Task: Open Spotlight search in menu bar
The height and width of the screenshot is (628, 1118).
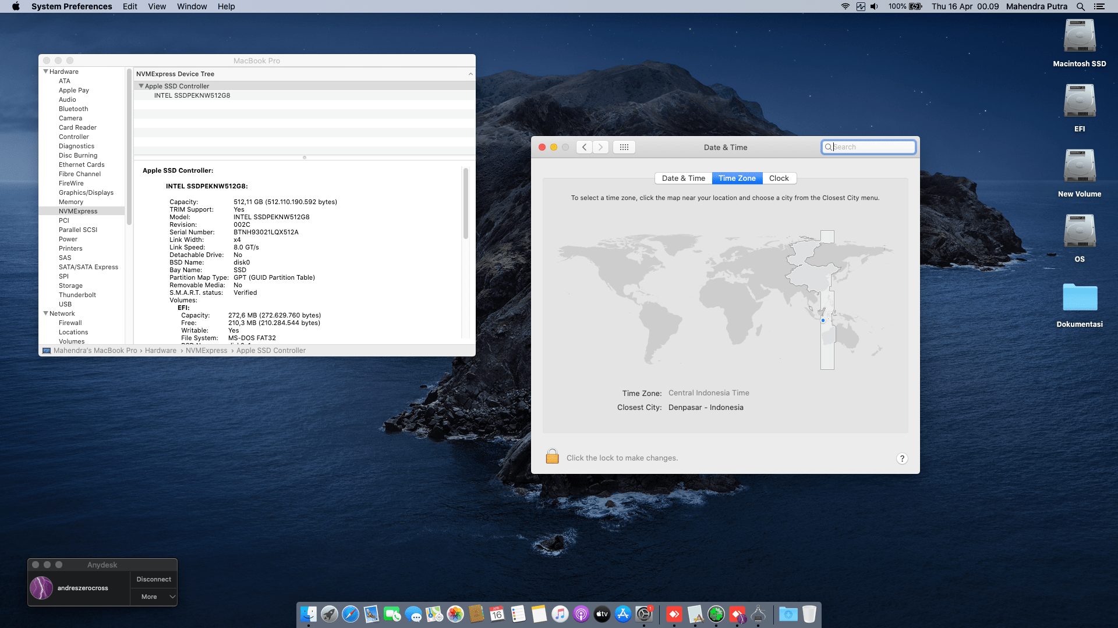Action: 1081,6
